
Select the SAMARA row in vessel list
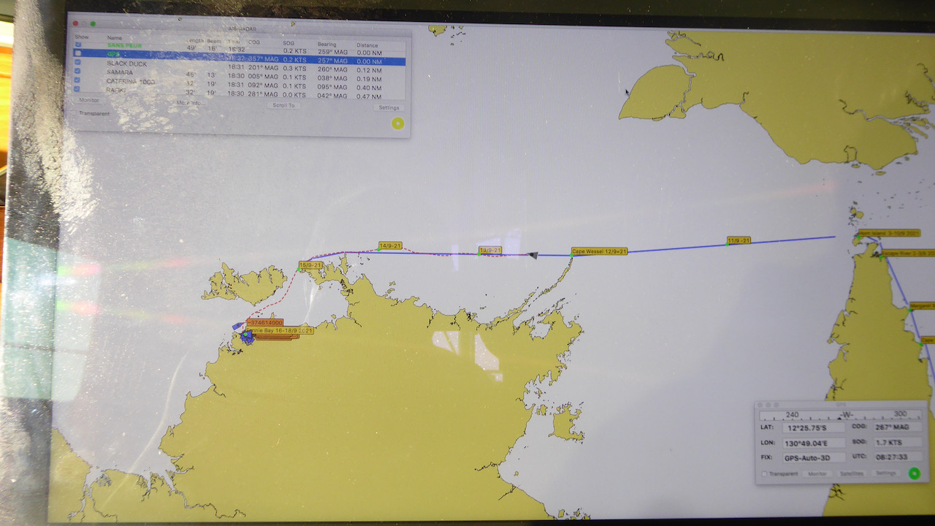click(x=120, y=72)
